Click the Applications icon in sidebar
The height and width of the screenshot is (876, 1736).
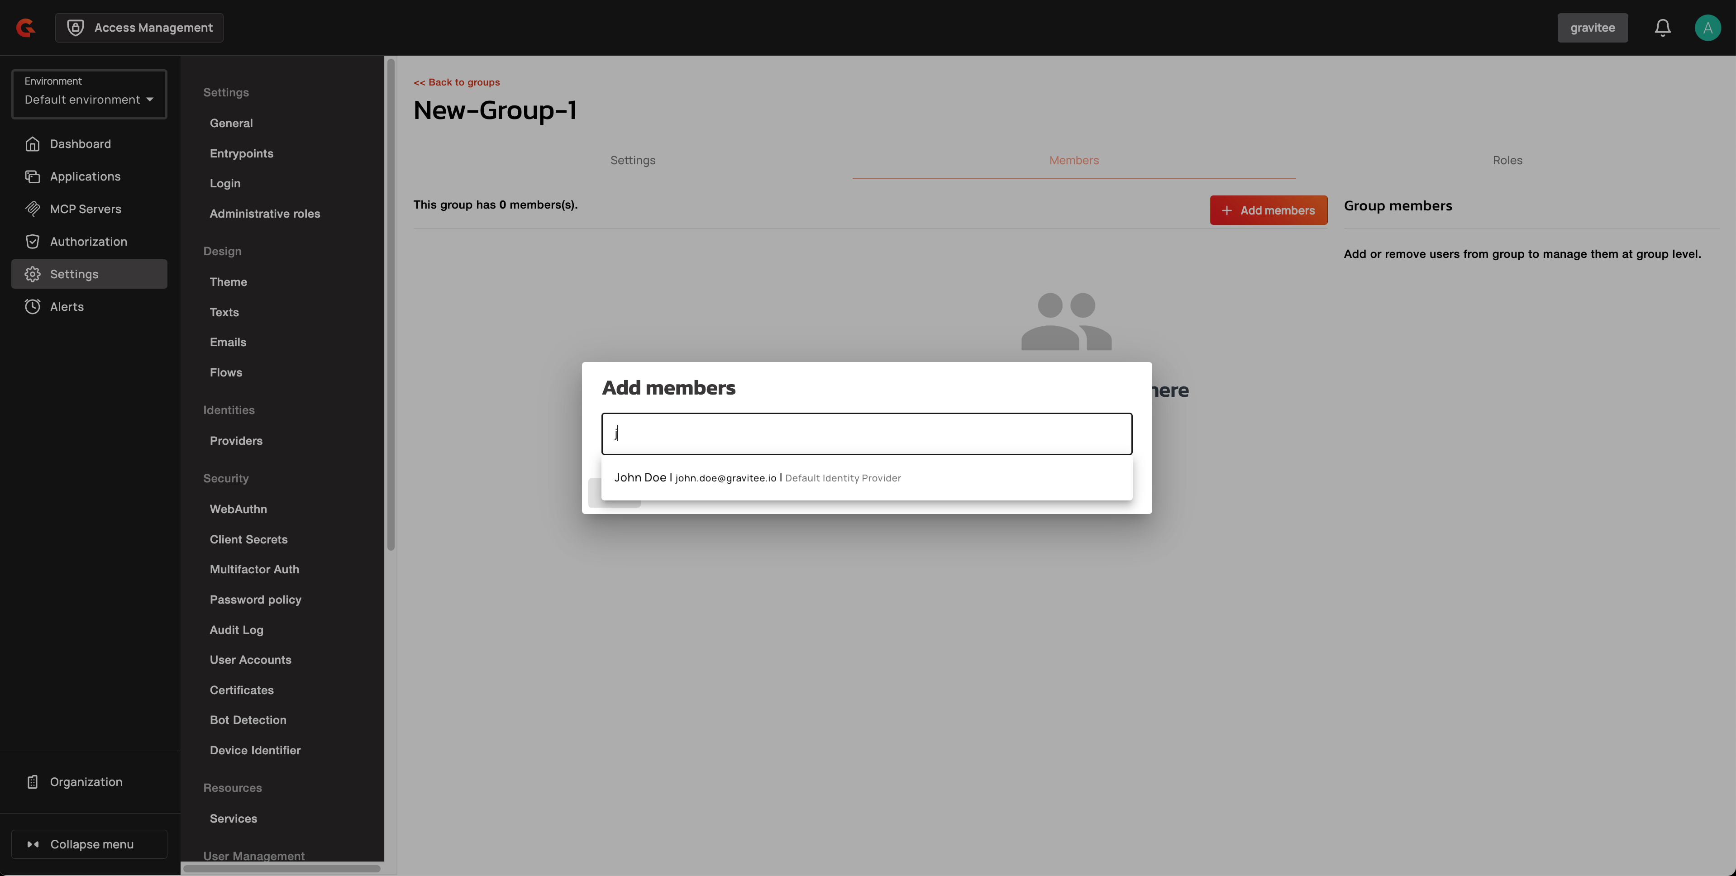(x=32, y=176)
